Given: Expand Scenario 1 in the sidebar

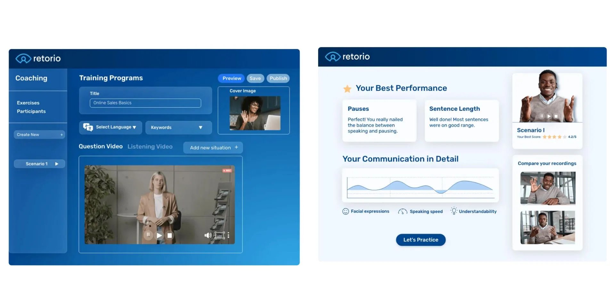Looking at the screenshot, I should [x=57, y=164].
